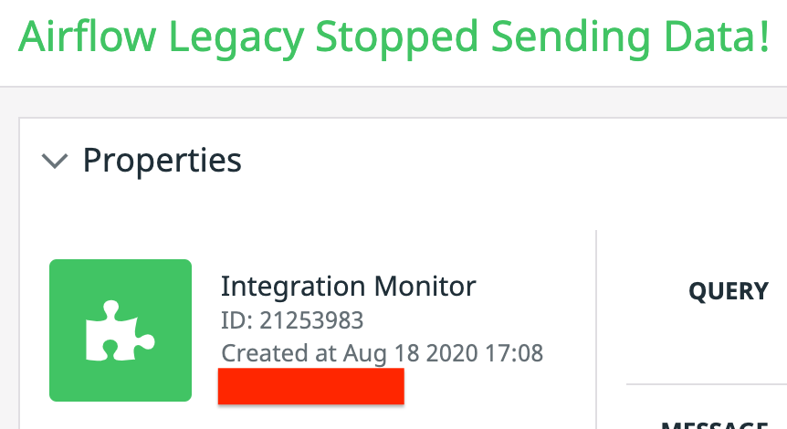Select the Integration Monitor label

click(348, 287)
